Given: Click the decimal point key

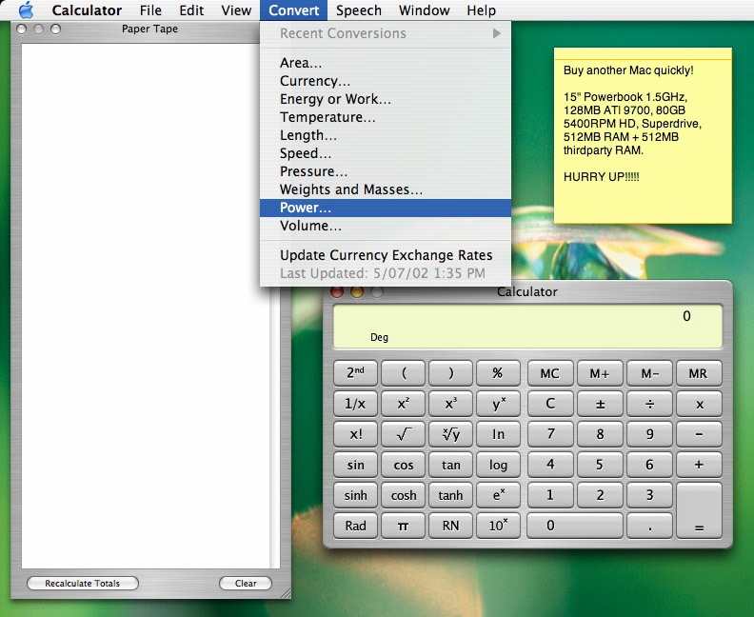Looking at the screenshot, I should 649,526.
